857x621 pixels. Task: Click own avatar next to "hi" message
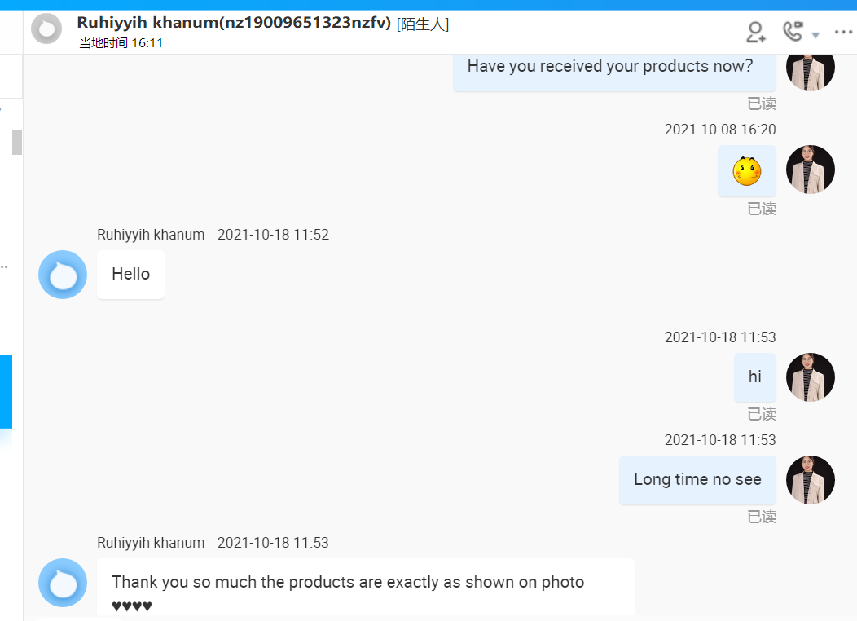[810, 377]
